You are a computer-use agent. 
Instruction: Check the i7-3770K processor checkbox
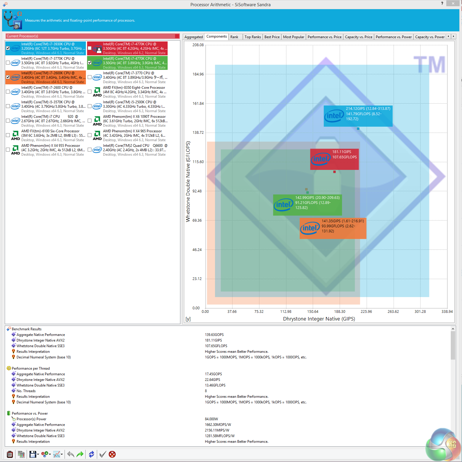tap(8, 63)
